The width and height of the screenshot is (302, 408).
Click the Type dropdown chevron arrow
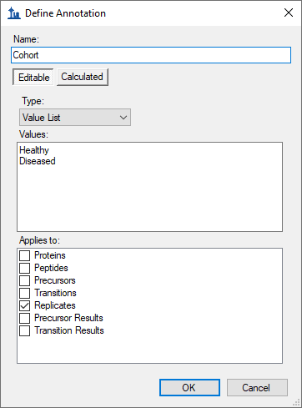123,118
